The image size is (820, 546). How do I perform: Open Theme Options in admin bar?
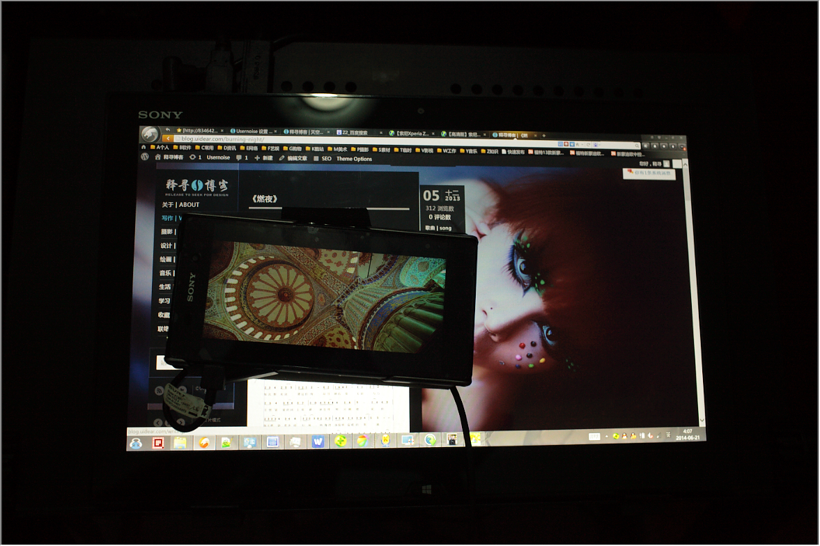(x=354, y=159)
